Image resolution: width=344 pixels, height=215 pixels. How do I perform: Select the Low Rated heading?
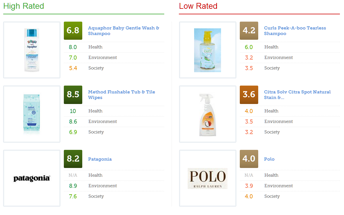[x=198, y=6]
